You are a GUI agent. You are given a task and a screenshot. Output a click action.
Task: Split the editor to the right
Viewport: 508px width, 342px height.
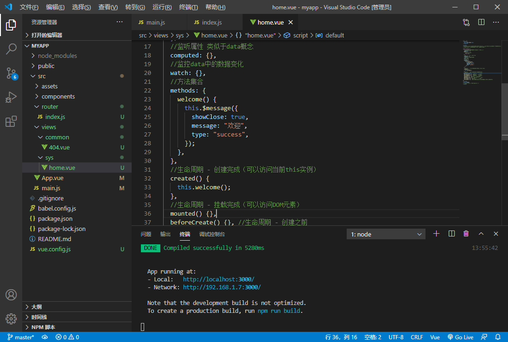pos(481,22)
